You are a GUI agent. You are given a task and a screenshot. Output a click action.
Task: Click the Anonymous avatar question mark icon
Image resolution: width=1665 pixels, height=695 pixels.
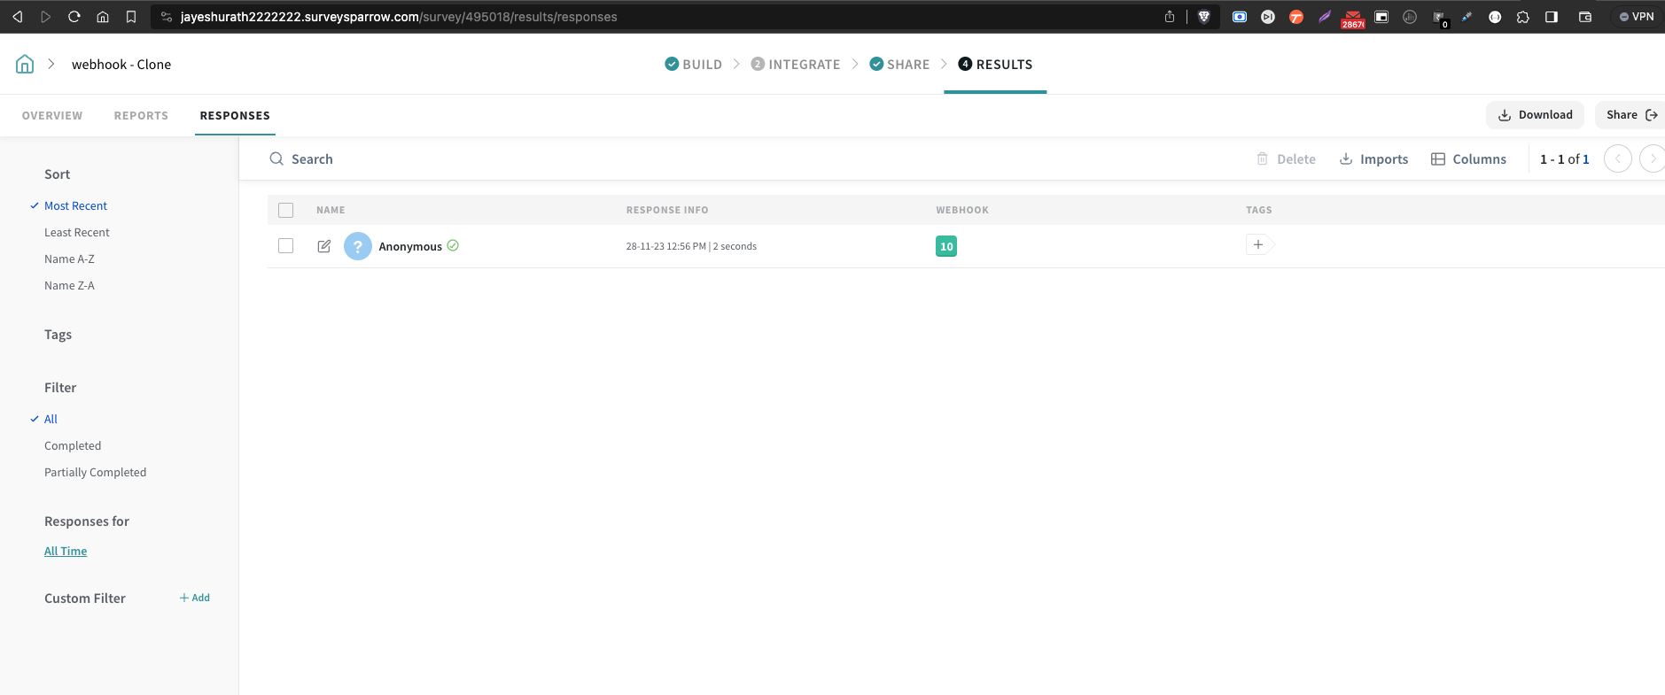pyautogui.click(x=357, y=246)
